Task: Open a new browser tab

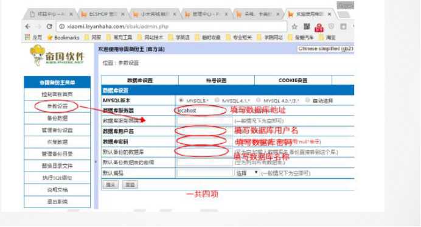Action: point(344,15)
